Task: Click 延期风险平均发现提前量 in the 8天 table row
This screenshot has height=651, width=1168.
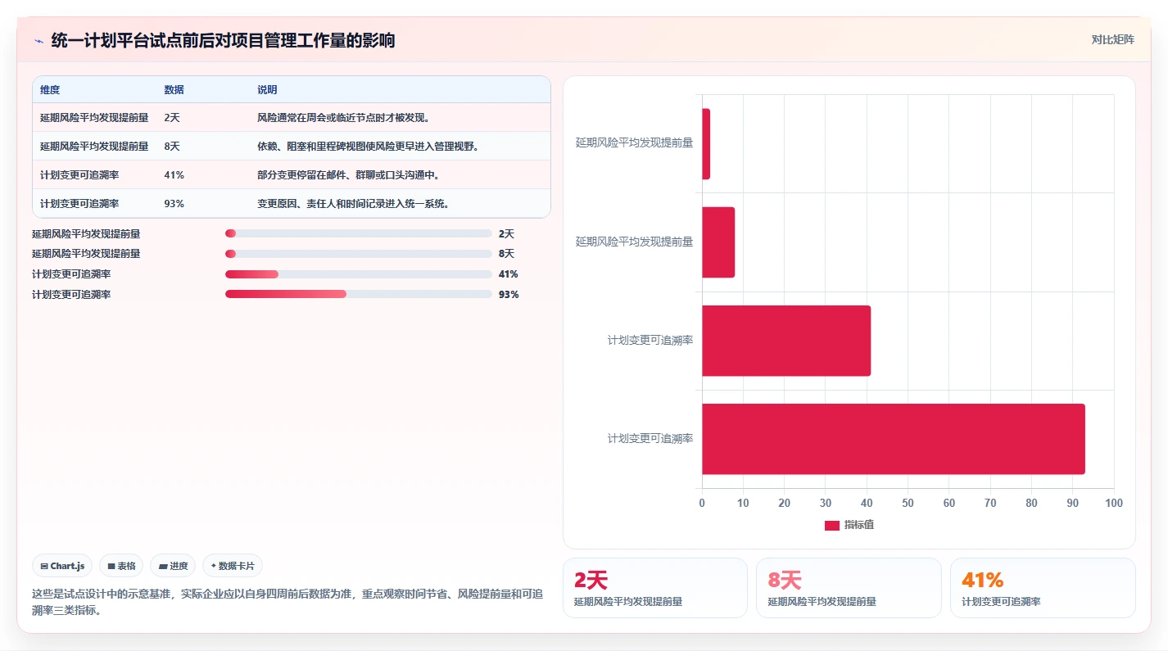Action: point(94,147)
